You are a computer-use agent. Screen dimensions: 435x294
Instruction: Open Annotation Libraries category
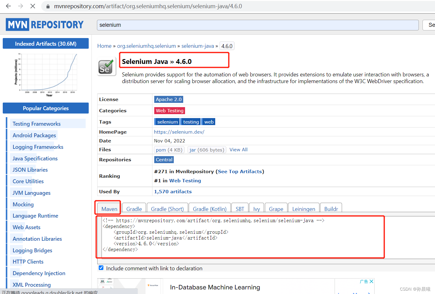click(x=37, y=239)
